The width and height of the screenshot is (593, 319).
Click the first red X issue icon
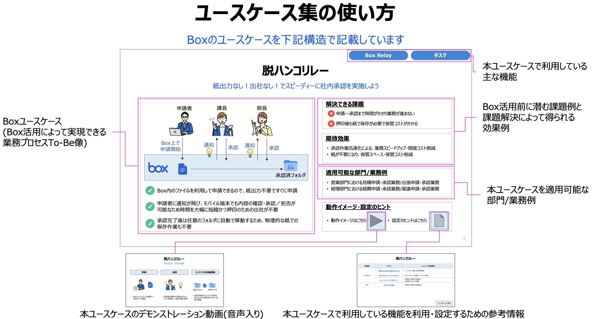(331, 114)
